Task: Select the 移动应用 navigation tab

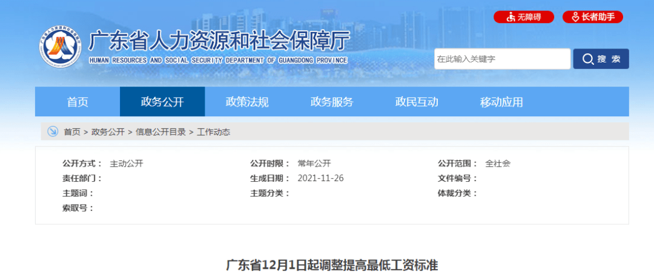Action: (x=501, y=102)
